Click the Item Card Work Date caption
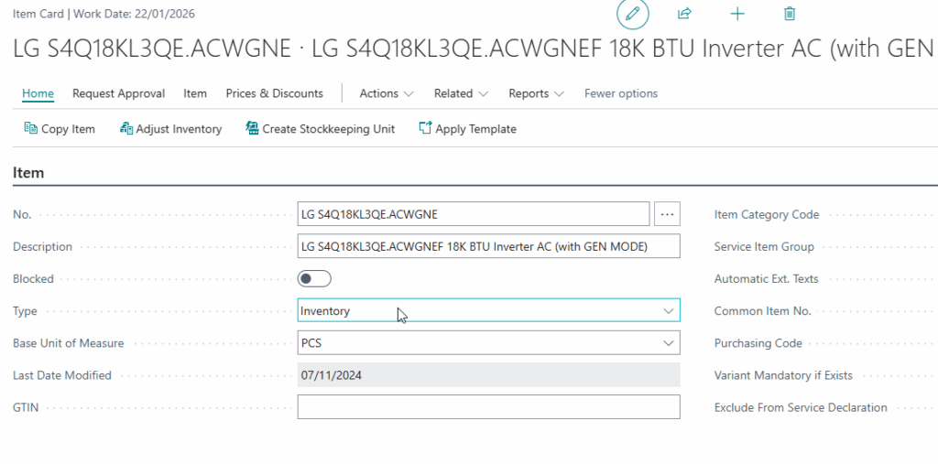 [x=104, y=14]
